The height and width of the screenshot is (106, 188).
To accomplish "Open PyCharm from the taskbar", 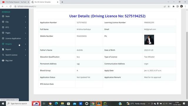I will tap(105, 103).
